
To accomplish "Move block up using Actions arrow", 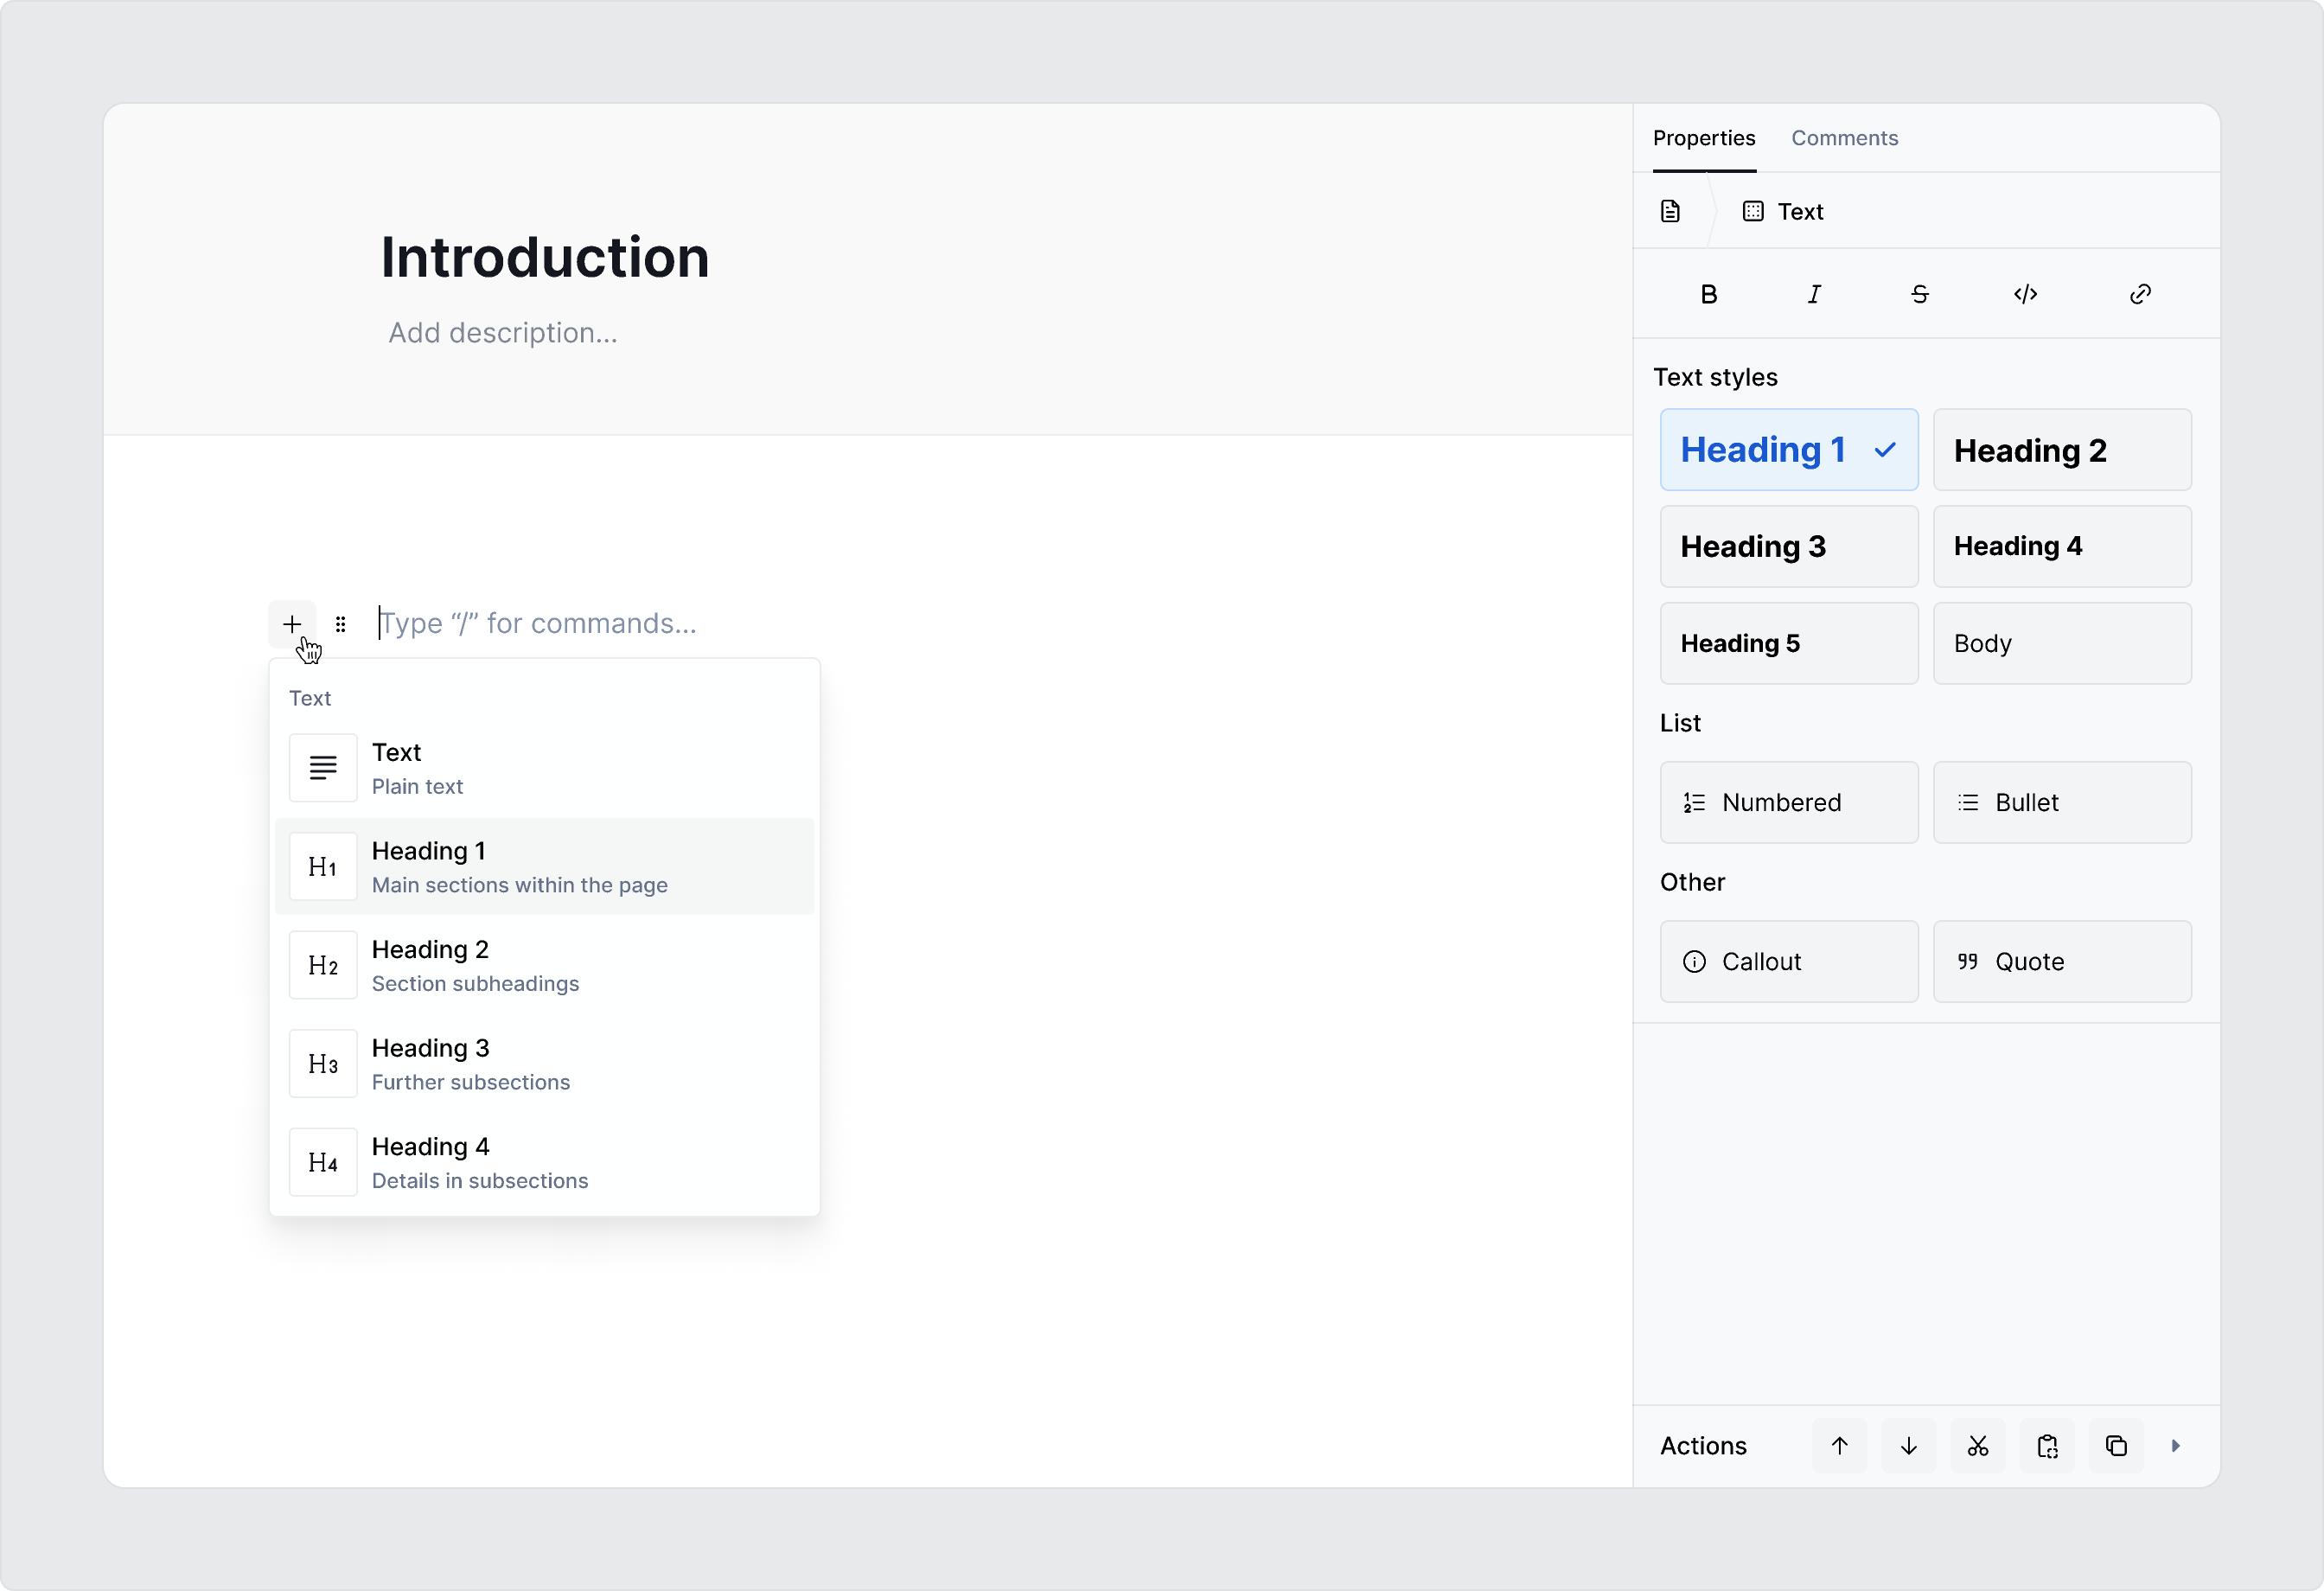I will click(1838, 1445).
